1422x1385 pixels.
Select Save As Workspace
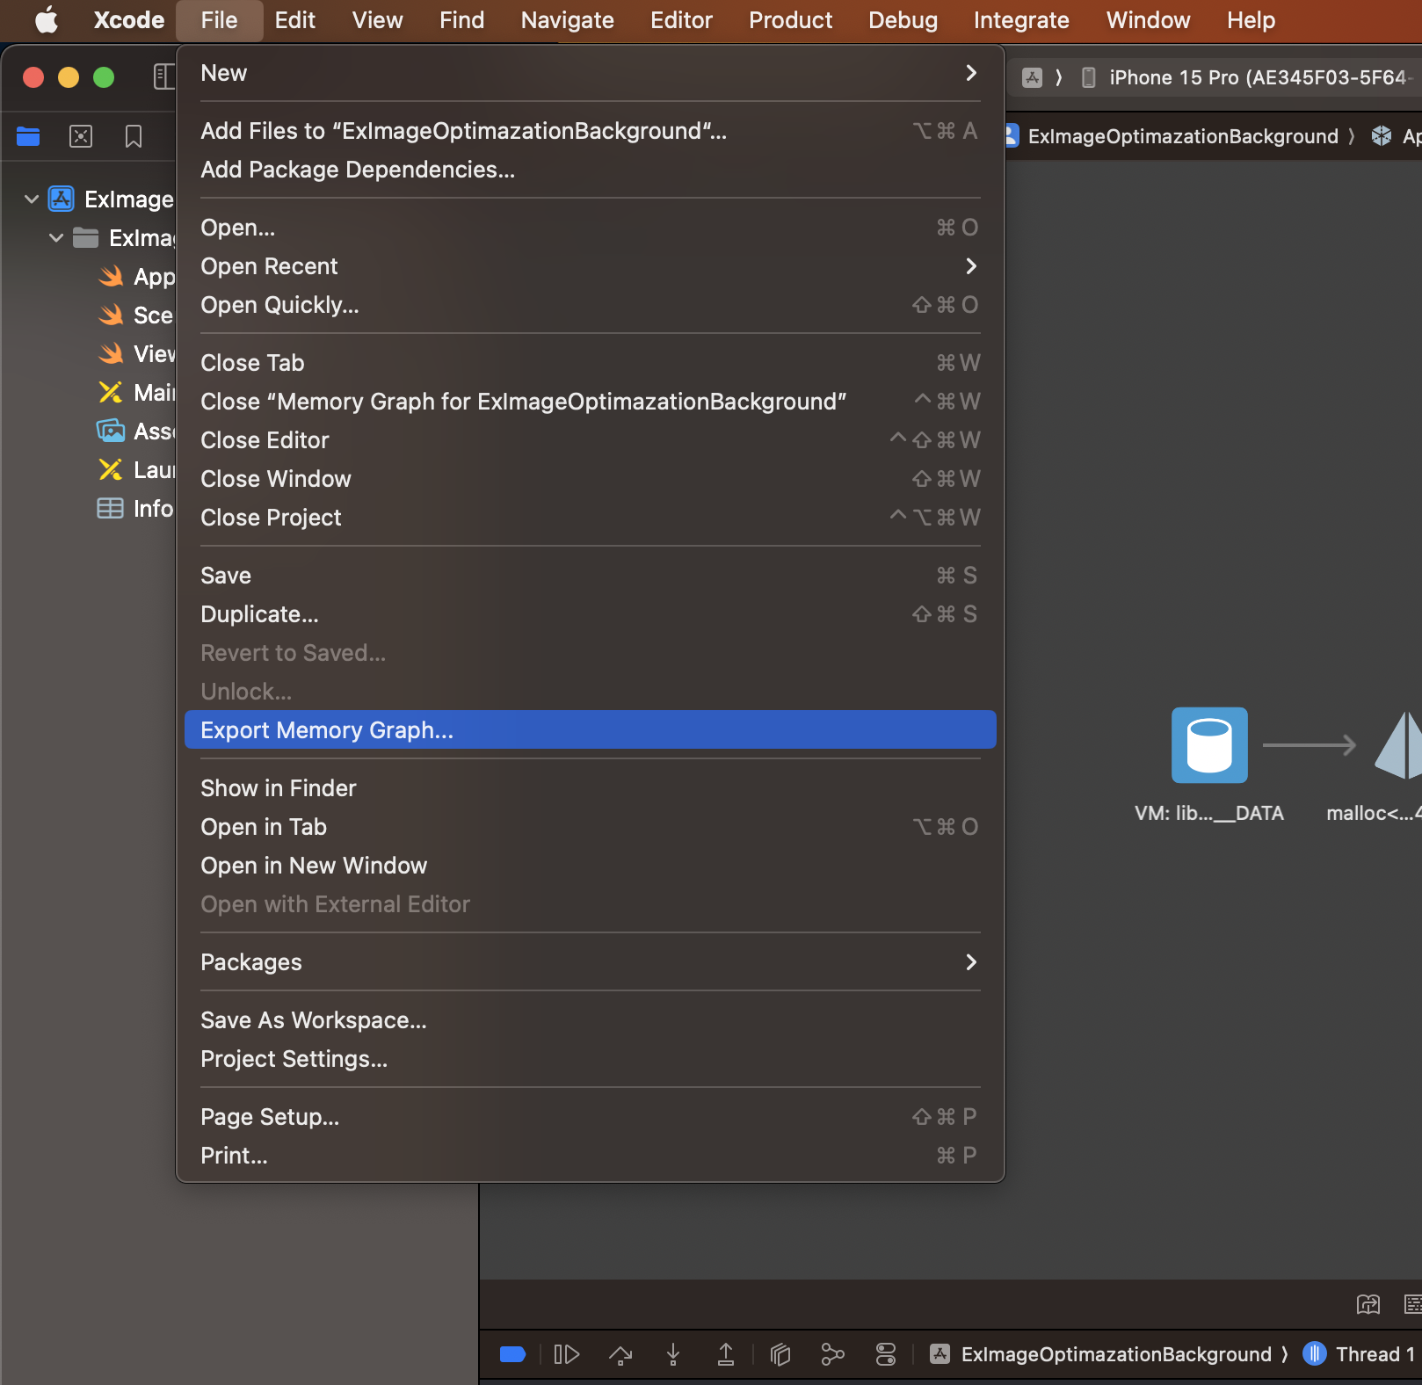(590, 1020)
